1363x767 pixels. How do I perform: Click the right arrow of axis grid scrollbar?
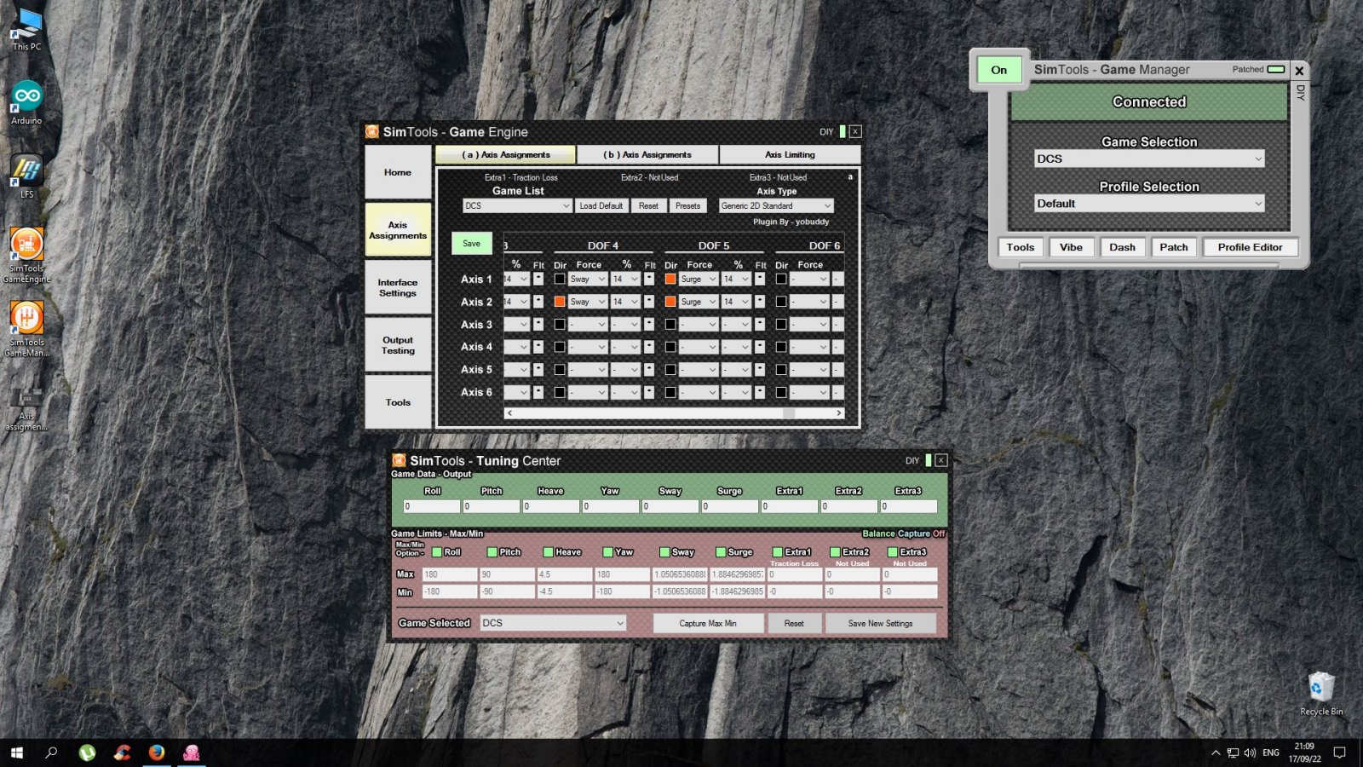point(839,412)
